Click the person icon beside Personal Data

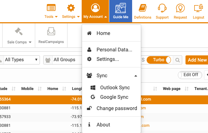pyautogui.click(x=89, y=50)
